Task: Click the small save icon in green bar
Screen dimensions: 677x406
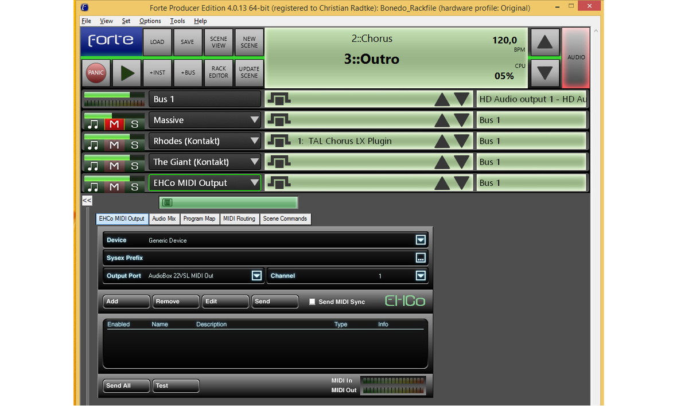Action: 168,202
